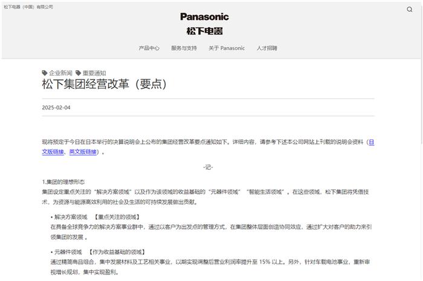Follow the 英文版链接 hyperlink
423x281 pixels.
tap(83, 152)
